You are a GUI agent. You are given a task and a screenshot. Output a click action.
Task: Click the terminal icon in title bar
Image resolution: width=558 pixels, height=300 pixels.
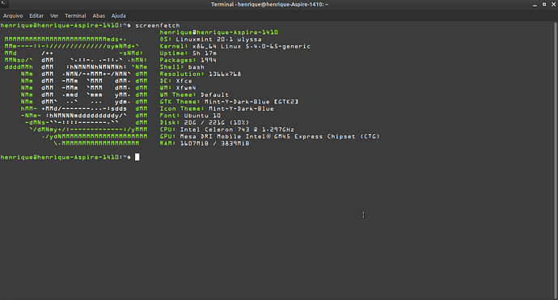click(x=4, y=4)
